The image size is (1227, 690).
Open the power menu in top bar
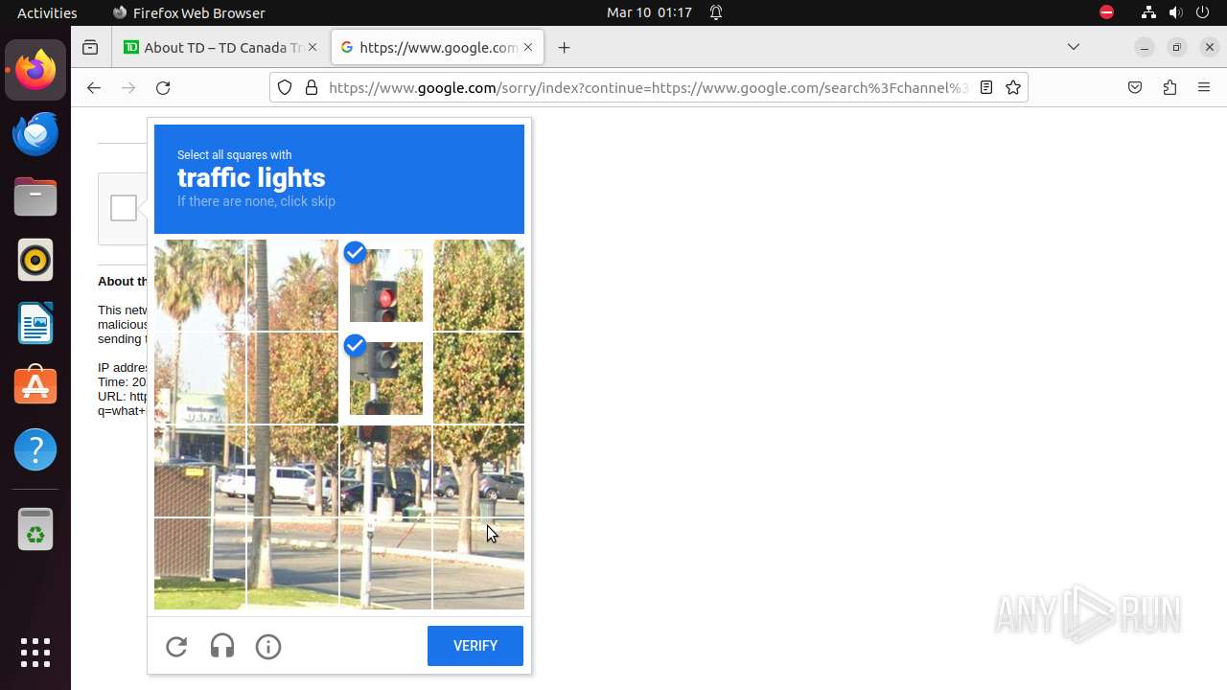click(x=1203, y=12)
